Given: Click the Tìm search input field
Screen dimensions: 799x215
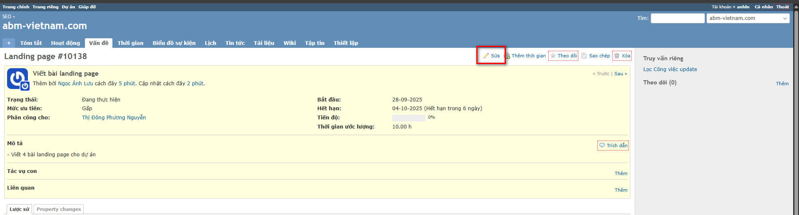Looking at the screenshot, I should 677,18.
